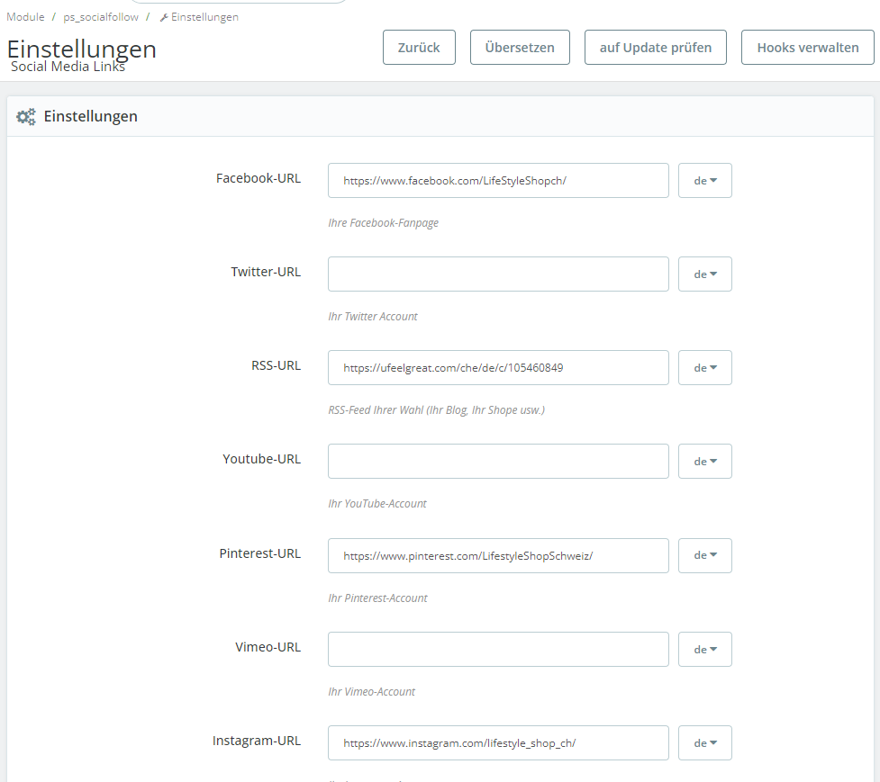880x782 pixels.
Task: Click the 'Ihr YouTube-Account' hint text
Action: click(377, 504)
